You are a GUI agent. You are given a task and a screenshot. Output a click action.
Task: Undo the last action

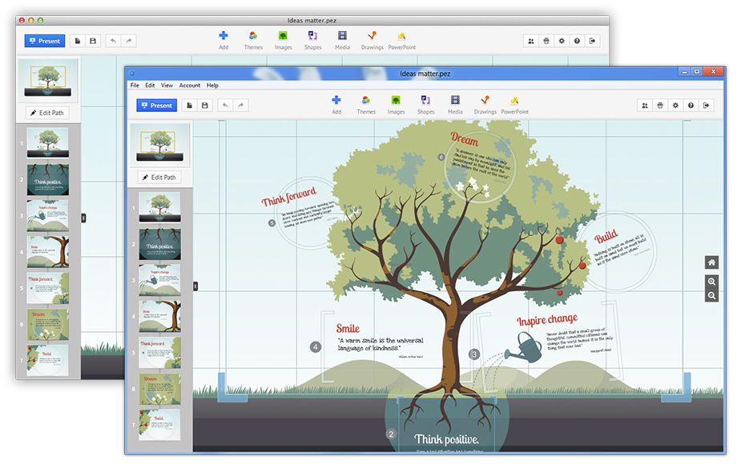point(228,105)
